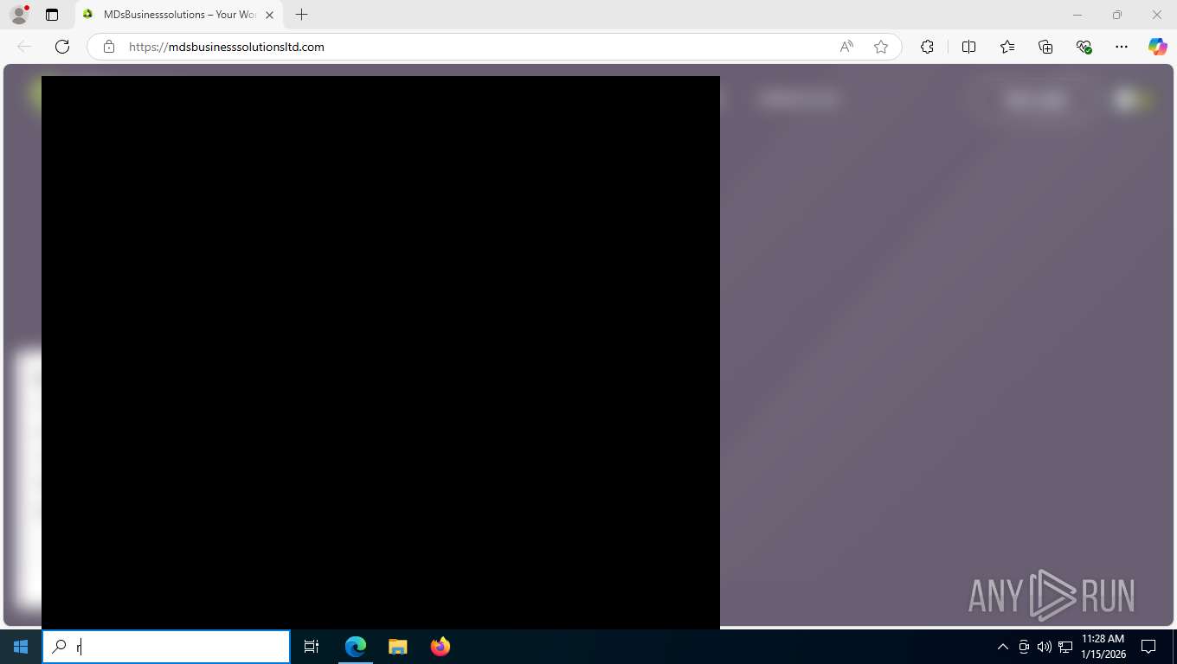Open network status tray icon

pos(1065,647)
